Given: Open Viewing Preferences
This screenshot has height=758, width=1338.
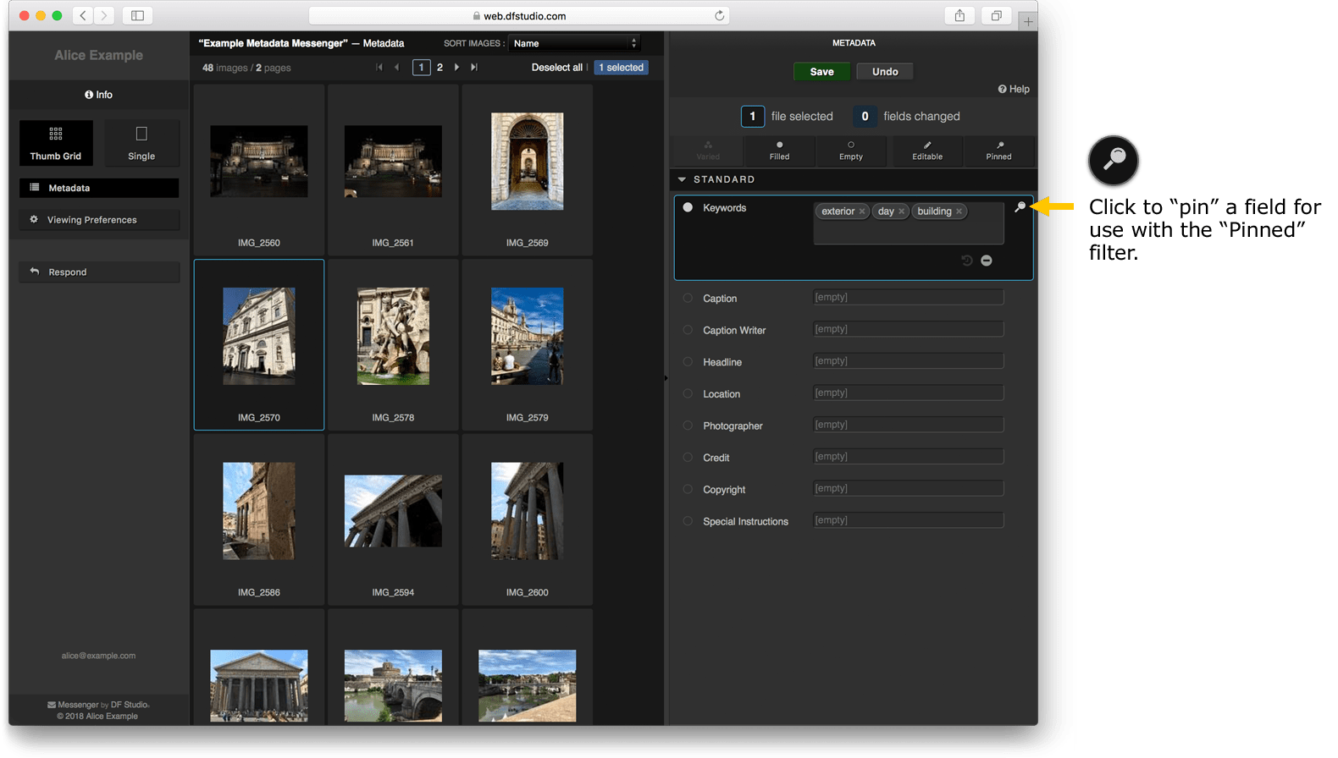Looking at the screenshot, I should point(99,220).
